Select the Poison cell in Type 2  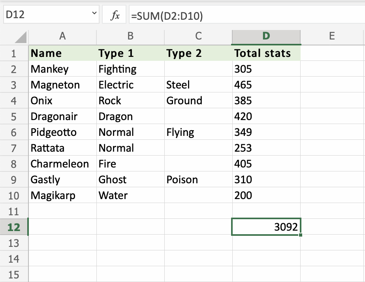198,180
